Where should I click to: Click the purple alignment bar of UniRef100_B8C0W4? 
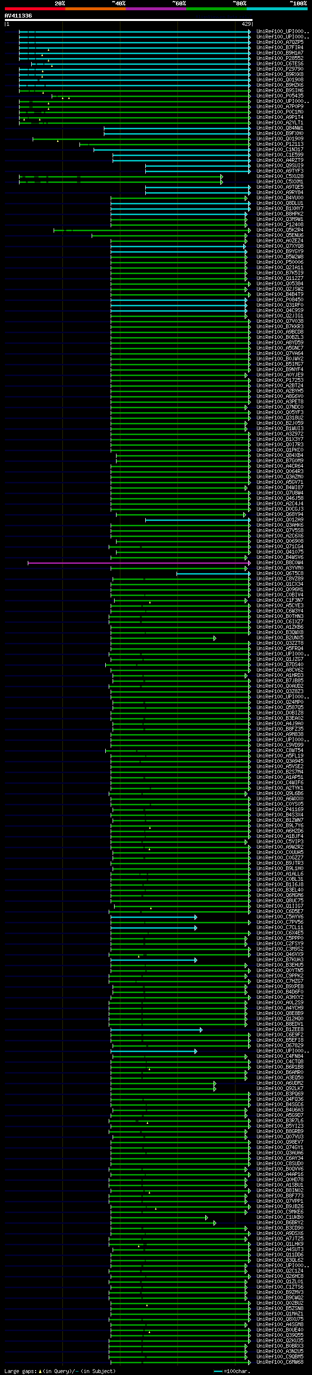point(139,562)
